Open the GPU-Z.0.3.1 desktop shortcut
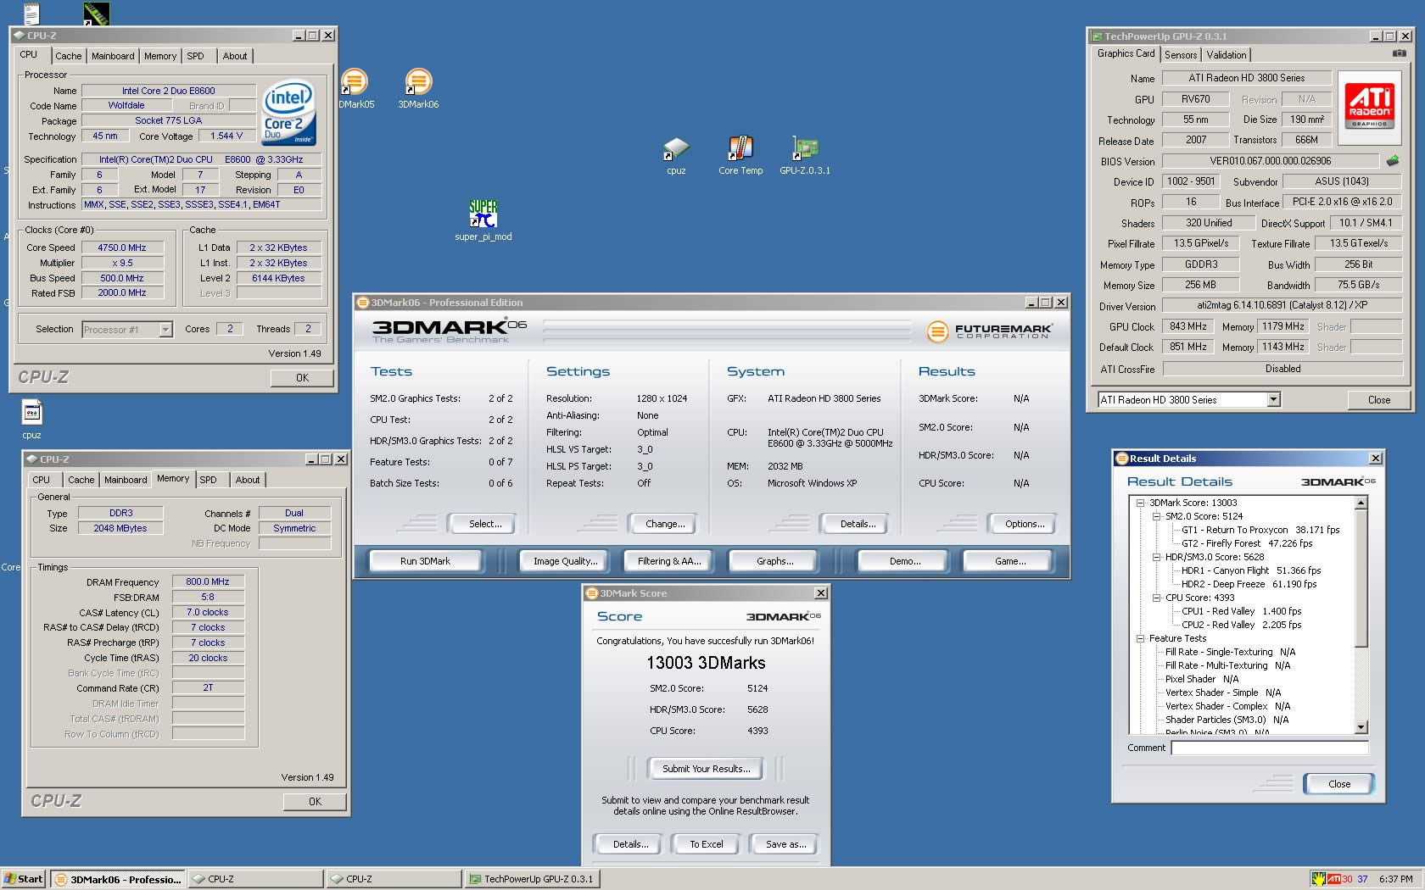Image resolution: width=1425 pixels, height=890 pixels. point(805,155)
